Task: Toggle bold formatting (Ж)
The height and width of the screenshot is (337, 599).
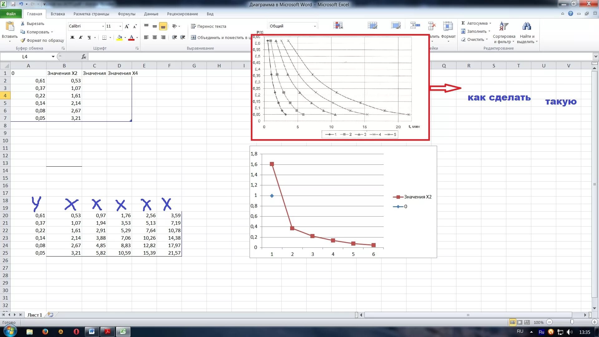Action: click(x=72, y=37)
